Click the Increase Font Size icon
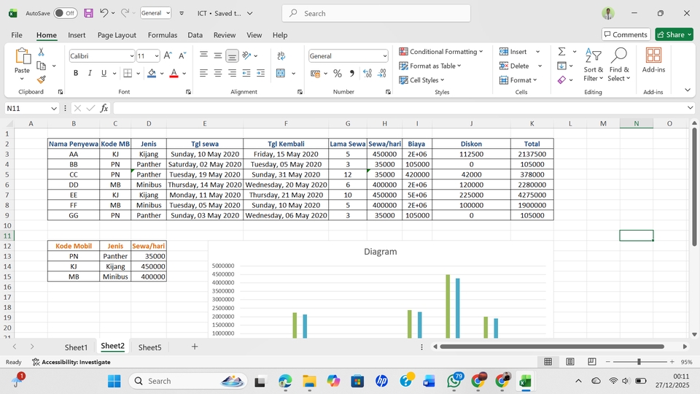This screenshot has width=700, height=394. (x=167, y=55)
